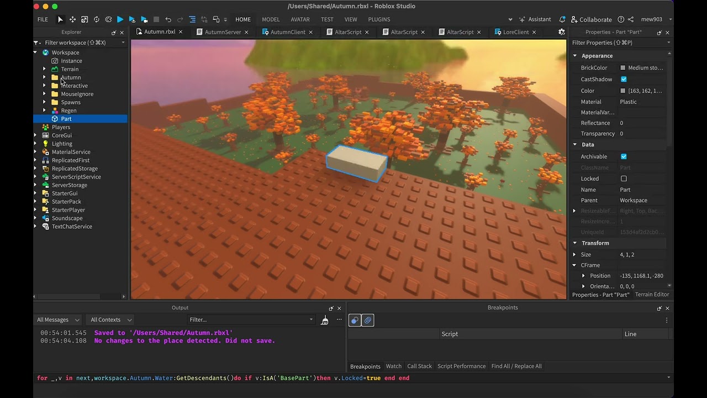This screenshot has width=707, height=398.
Task: Collapse the Workspace tree node
Action: point(36,53)
